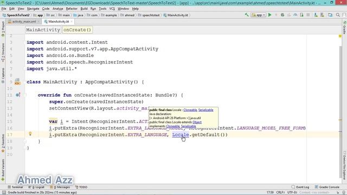Open the Tools menu
Viewport: 347px width, 195px height.
pyautogui.click(x=102, y=9)
